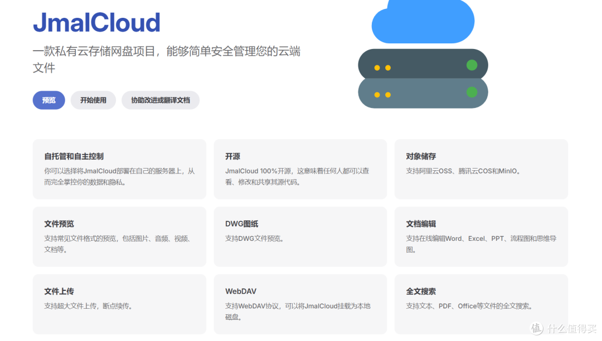
Task: Click the text 支持阿里云OSS、腾讯云COS和MinIO。
Action: (463, 171)
